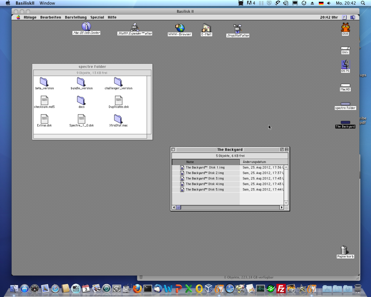Click the horizontal scrollbar thumb in The Backyard
Image resolution: width=371 pixels, height=297 pixels.
178,207
